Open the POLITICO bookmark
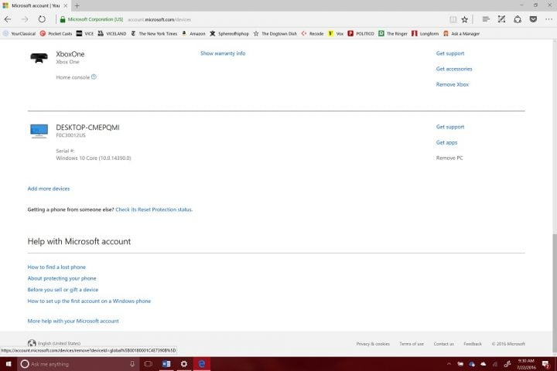This screenshot has width=557, height=371. [x=361, y=34]
